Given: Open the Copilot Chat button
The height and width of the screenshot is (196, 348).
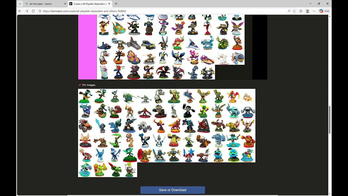Looking at the screenshot, I should (324, 11).
